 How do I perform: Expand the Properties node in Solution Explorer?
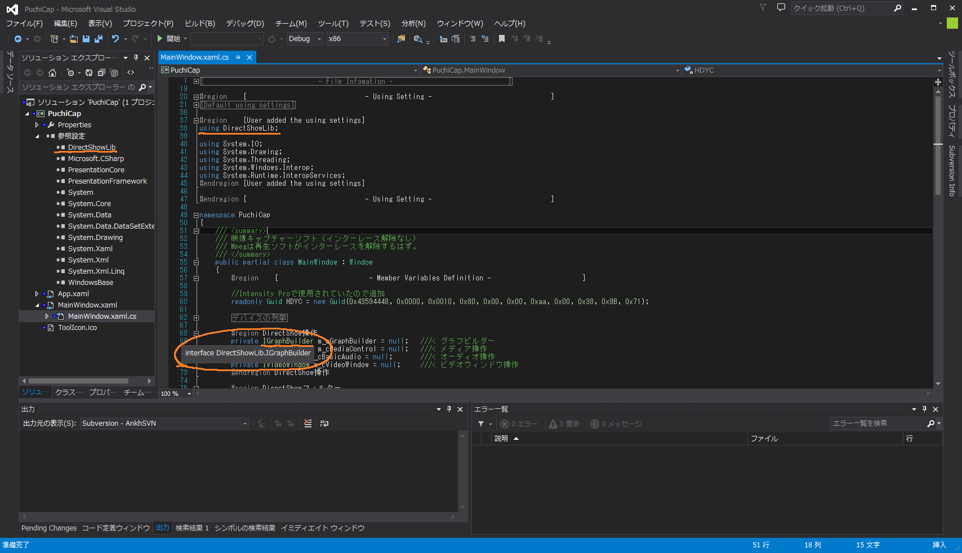click(x=37, y=125)
